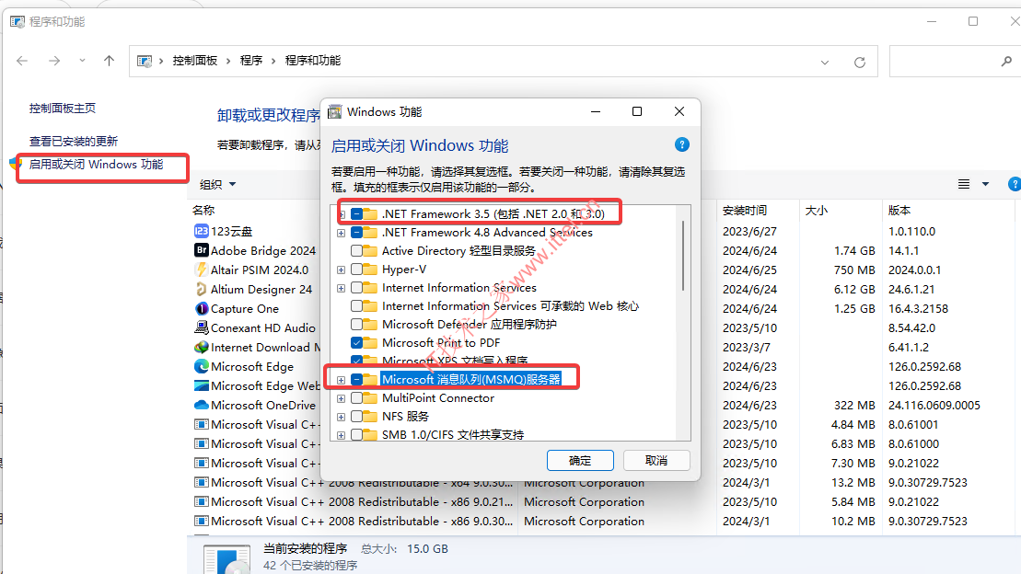Open the view options list icon
Screen dimensions: 1021x574
pyautogui.click(x=964, y=184)
